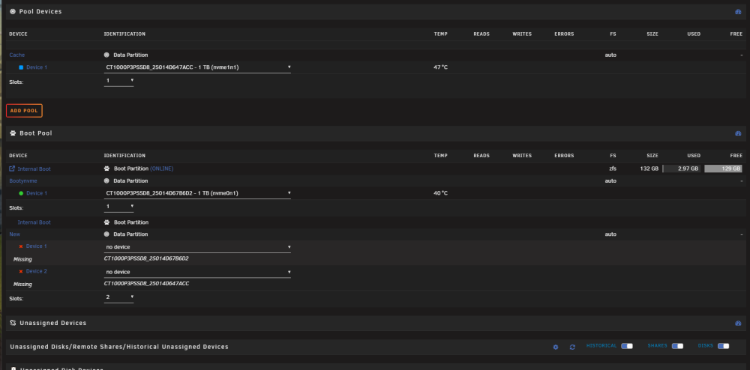Screen dimensions: 750x370
Task: Open dashboard gauge icon in Pool Devices header
Action: [738, 11]
